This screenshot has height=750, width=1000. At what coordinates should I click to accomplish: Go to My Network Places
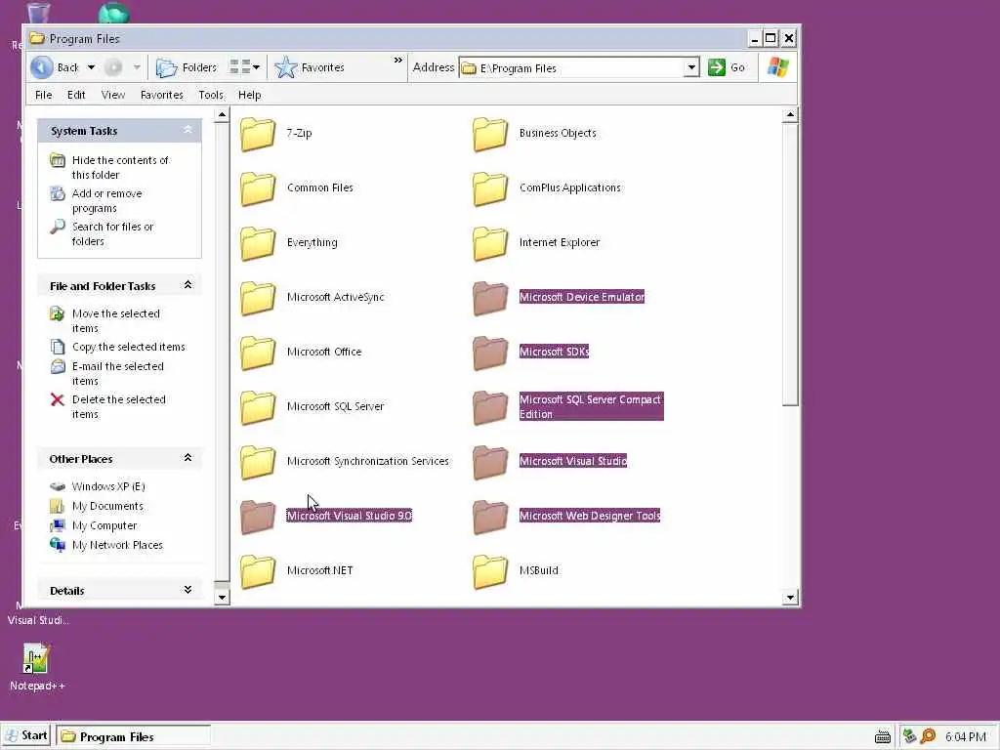pos(117,545)
